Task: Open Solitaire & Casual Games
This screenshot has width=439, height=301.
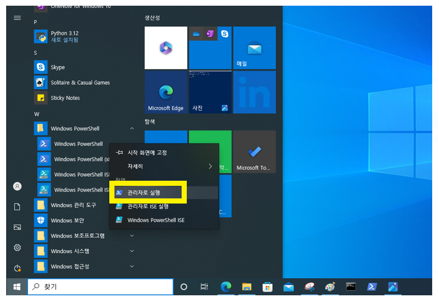Action: [80, 83]
